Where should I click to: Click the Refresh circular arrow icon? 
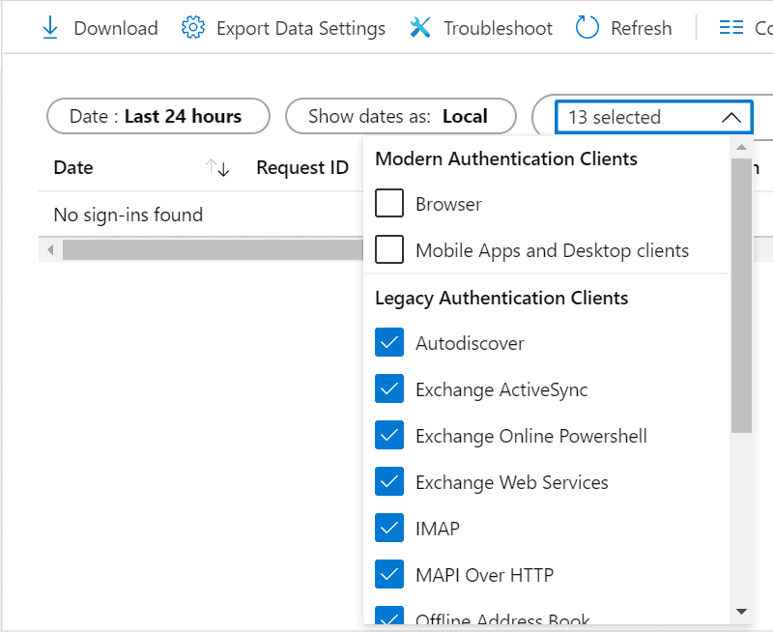[587, 27]
